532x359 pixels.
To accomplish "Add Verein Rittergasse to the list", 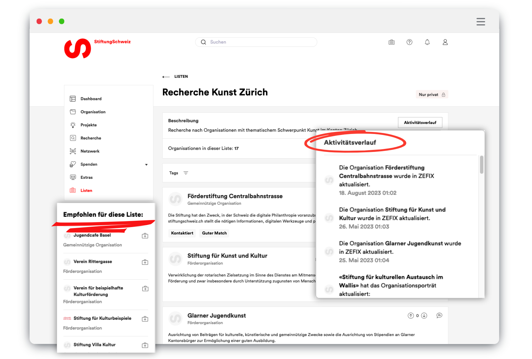I will pyautogui.click(x=145, y=262).
